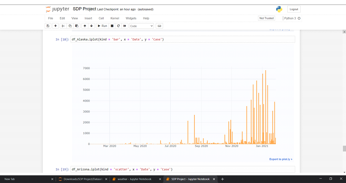Open the Kernel menu
This screenshot has height=183, width=346.
tap(115, 18)
